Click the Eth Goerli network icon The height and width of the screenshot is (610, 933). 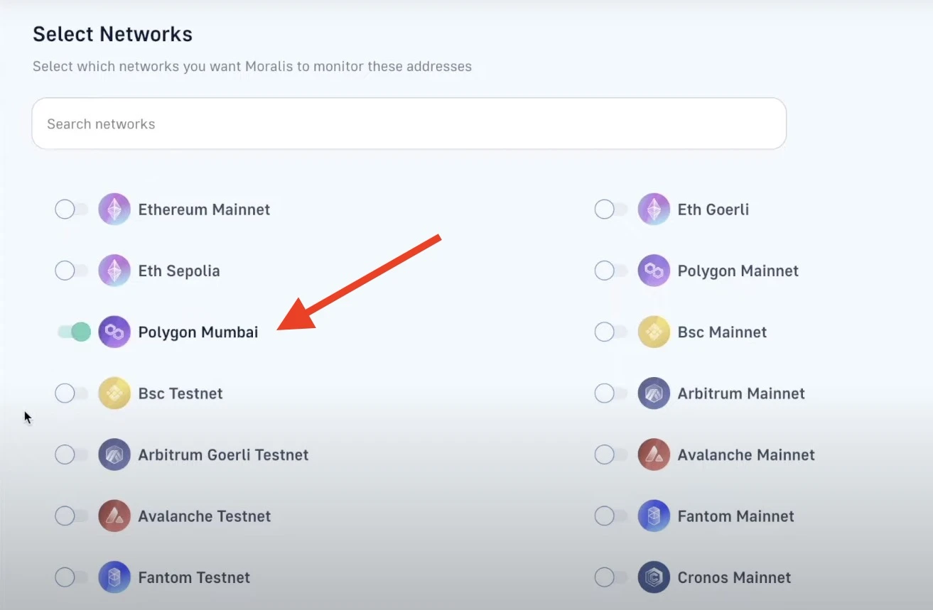pyautogui.click(x=654, y=209)
